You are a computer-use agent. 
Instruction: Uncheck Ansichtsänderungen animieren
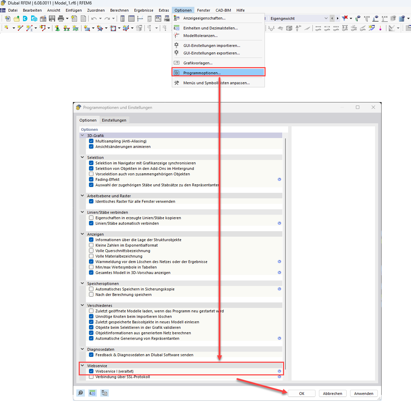[x=91, y=147]
